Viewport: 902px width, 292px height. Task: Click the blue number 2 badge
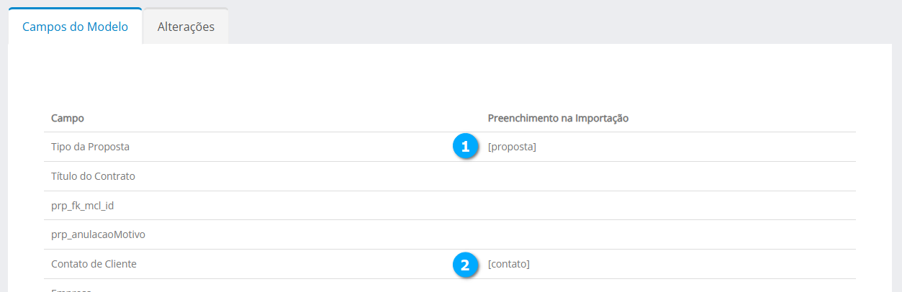point(465,265)
